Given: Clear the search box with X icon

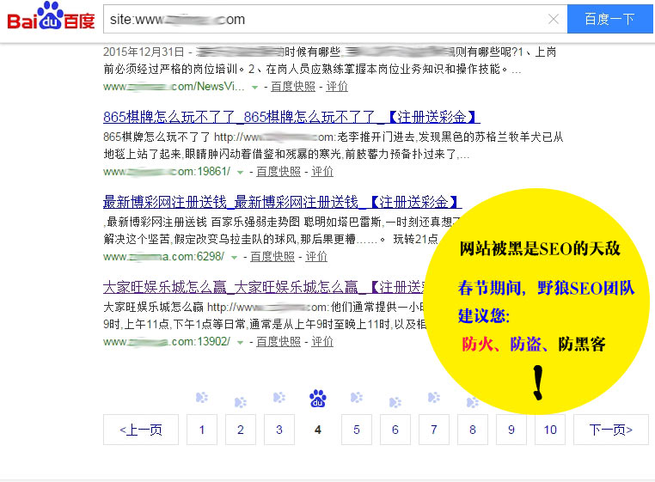Looking at the screenshot, I should pyautogui.click(x=553, y=19).
